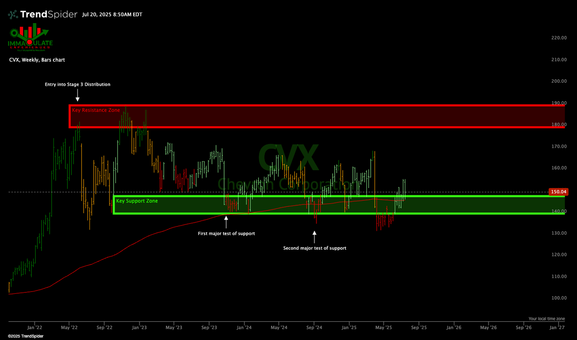Screen dimensions: 577x340
Task: Click the "Your local time zone" text
Action: (x=546, y=319)
